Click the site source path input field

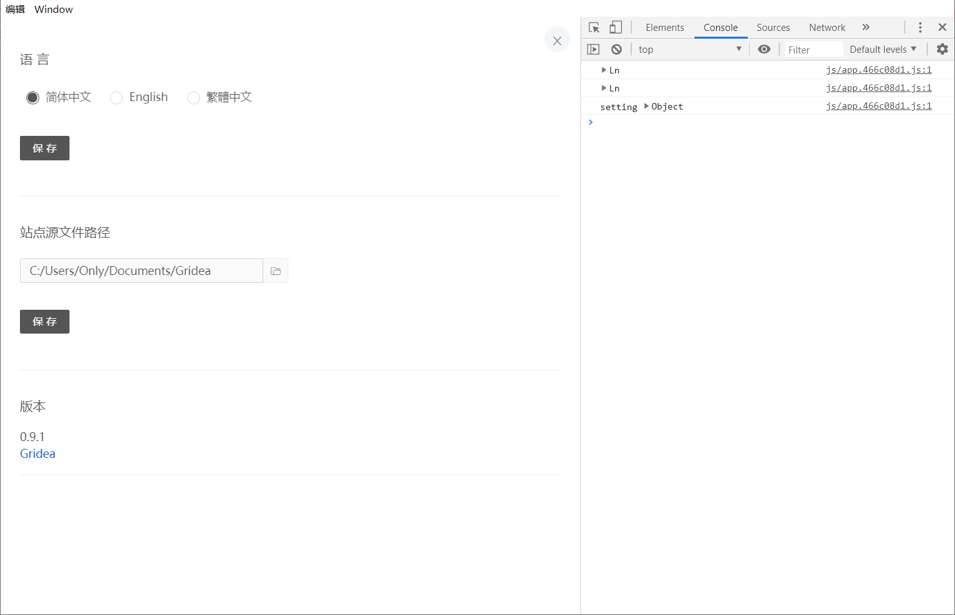141,270
